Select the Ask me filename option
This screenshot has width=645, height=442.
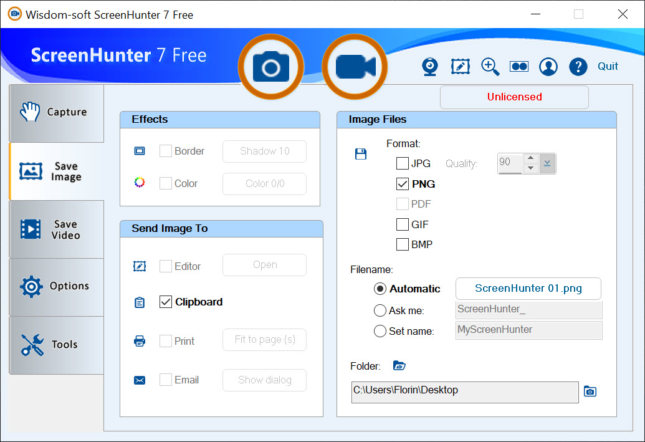(x=380, y=310)
